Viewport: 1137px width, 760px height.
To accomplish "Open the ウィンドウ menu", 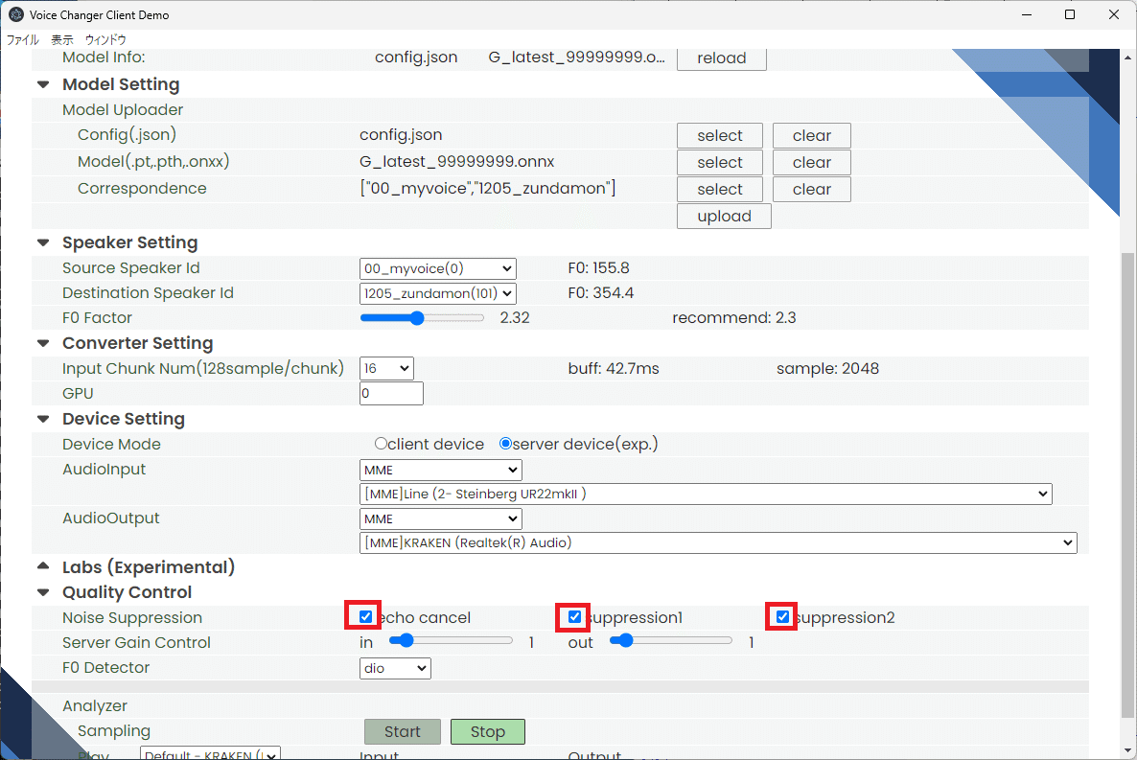I will pos(105,40).
